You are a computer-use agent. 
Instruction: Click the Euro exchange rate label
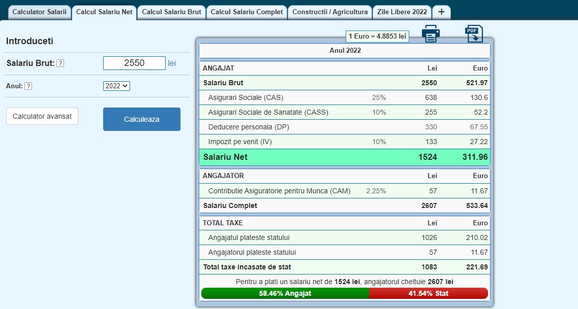pyautogui.click(x=377, y=37)
